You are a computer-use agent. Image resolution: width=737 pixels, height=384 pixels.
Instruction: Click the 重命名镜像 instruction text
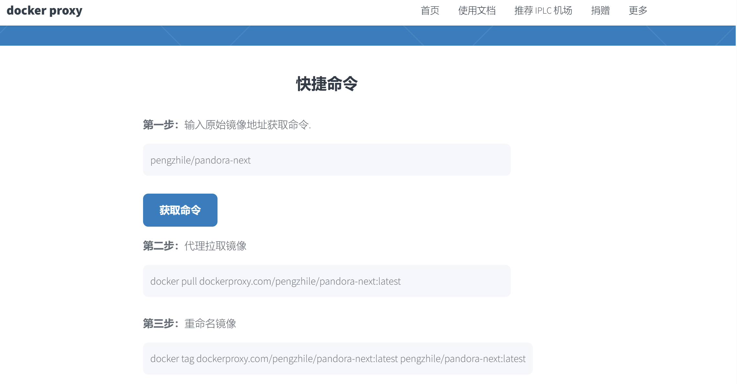click(x=210, y=323)
